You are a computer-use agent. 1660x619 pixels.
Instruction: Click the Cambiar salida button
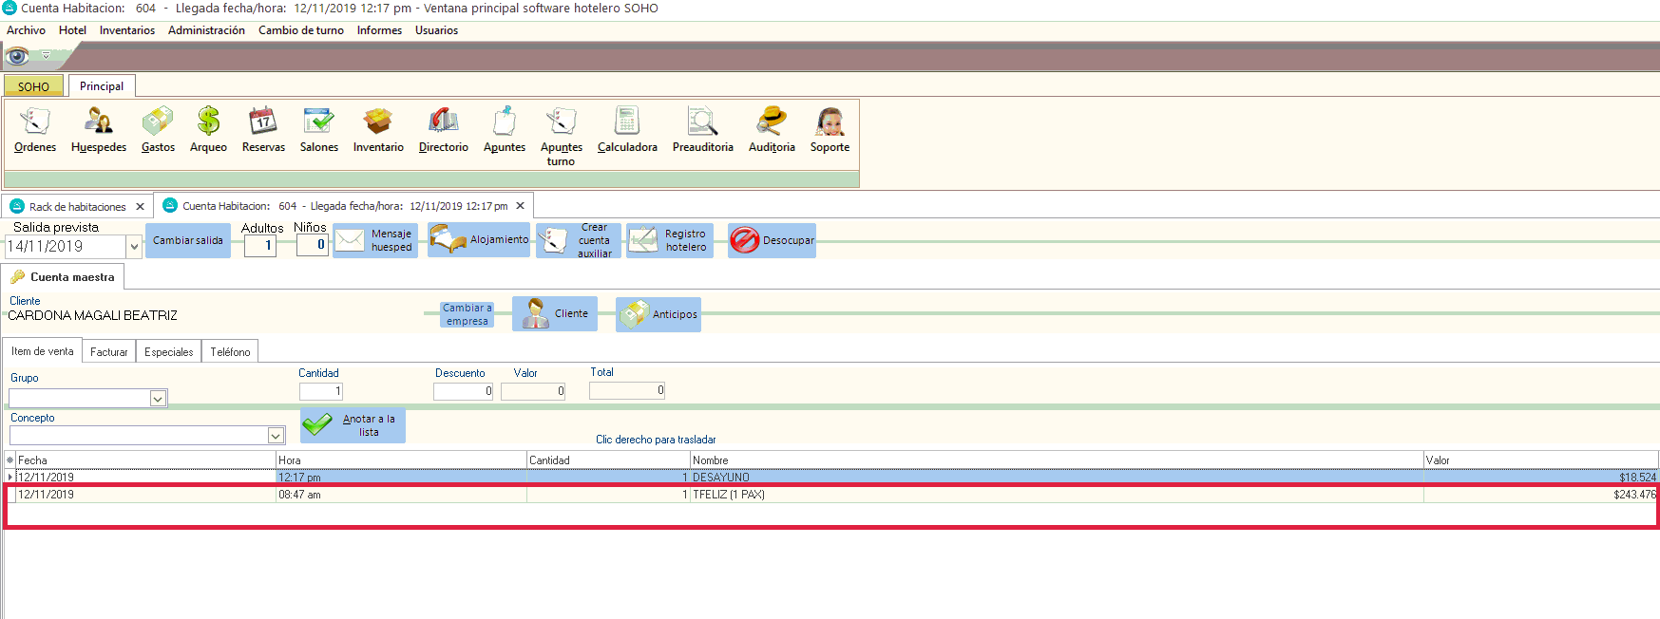(188, 241)
